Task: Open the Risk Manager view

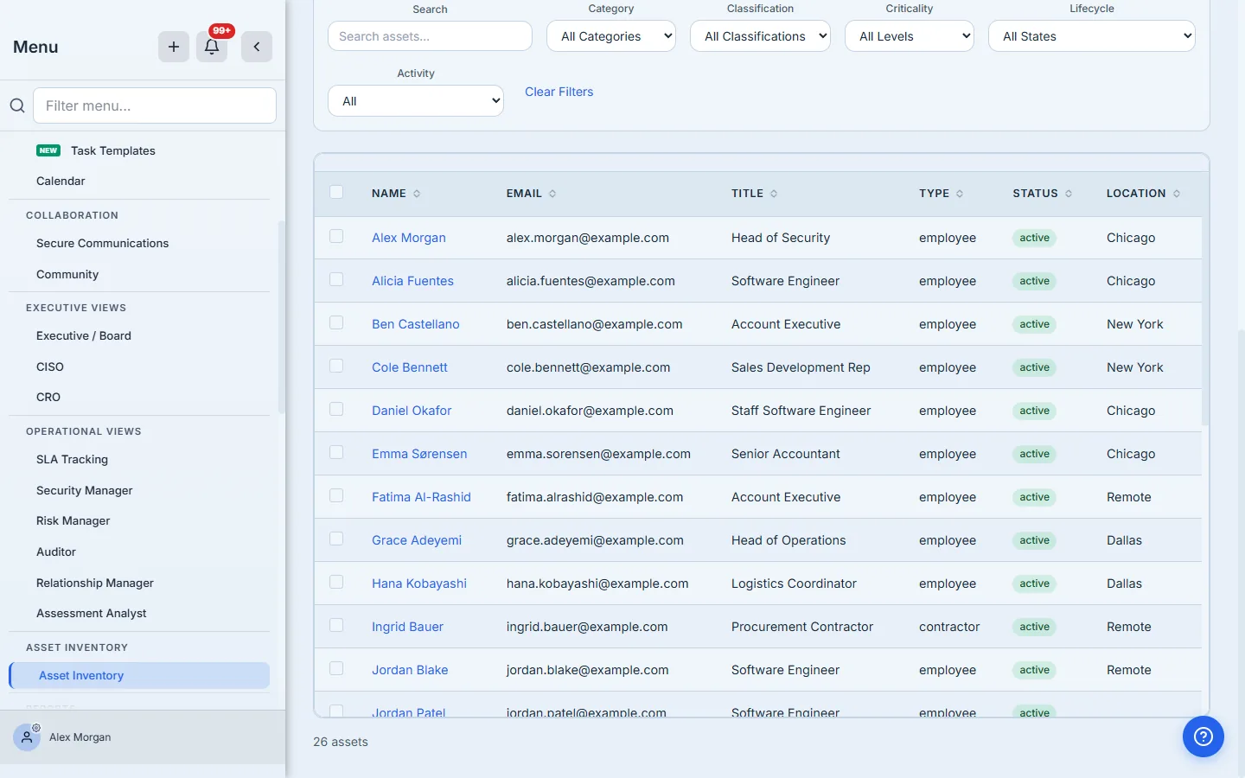Action: [73, 520]
